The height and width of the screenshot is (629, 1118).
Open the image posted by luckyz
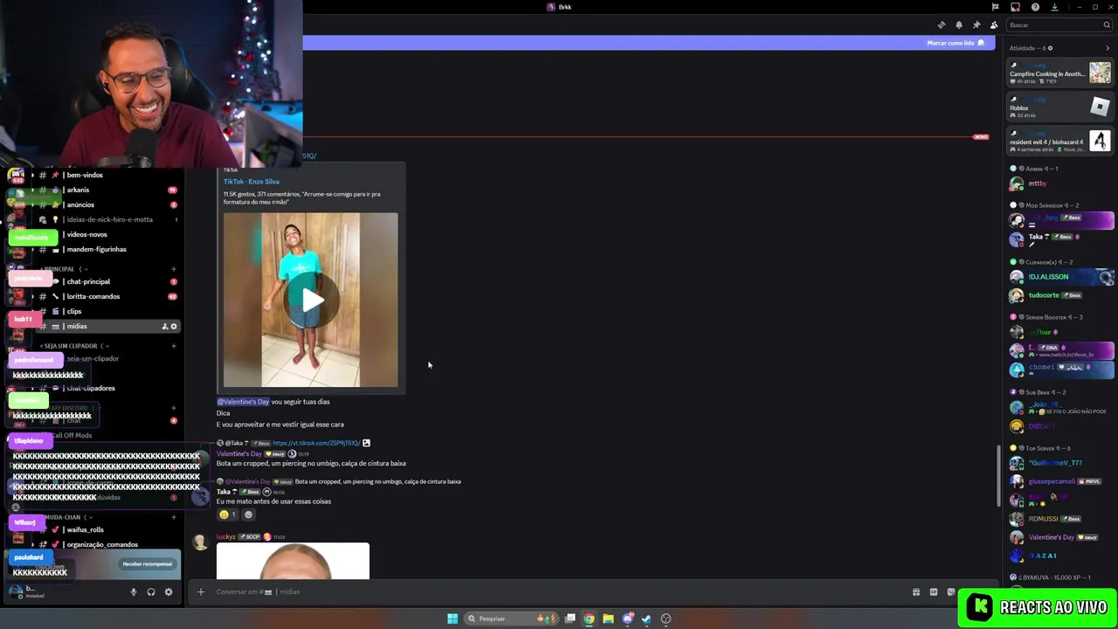click(293, 561)
